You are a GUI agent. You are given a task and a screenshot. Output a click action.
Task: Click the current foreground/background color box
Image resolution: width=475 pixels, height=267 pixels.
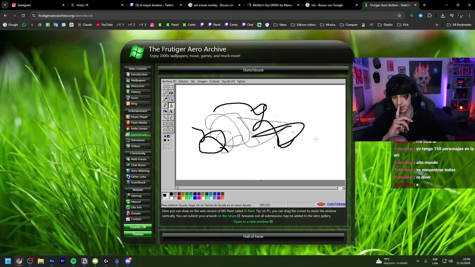coord(165,196)
